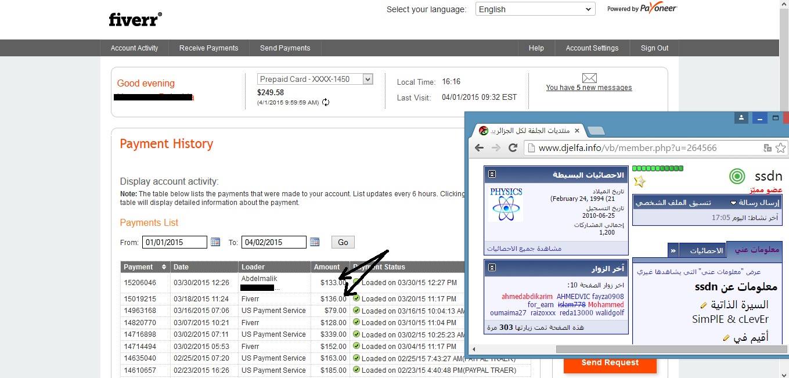
Task: Click the Chrome forward arrow
Action: [496, 147]
